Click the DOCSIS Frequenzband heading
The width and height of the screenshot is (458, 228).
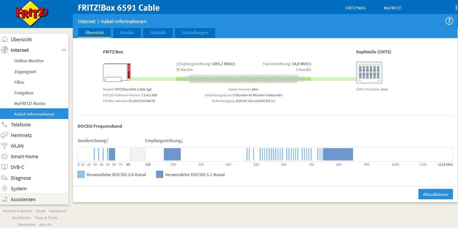pyautogui.click(x=100, y=127)
